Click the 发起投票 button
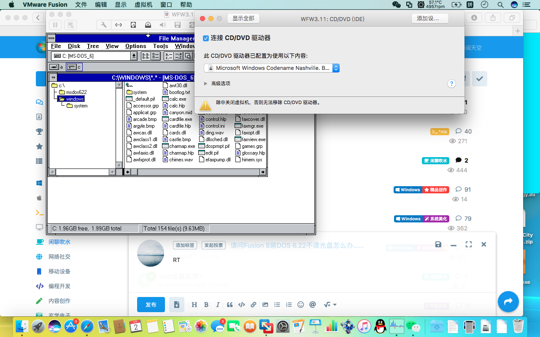Viewport: 540px width, 337px height. [213, 245]
